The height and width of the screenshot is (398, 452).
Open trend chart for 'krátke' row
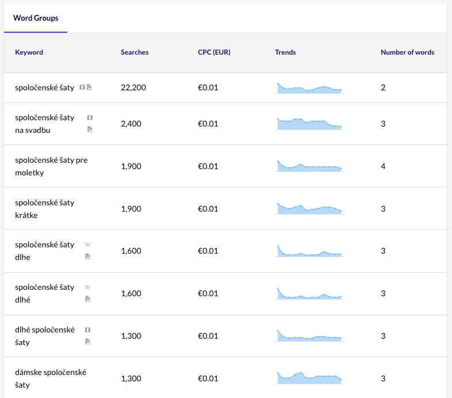pyautogui.click(x=309, y=209)
